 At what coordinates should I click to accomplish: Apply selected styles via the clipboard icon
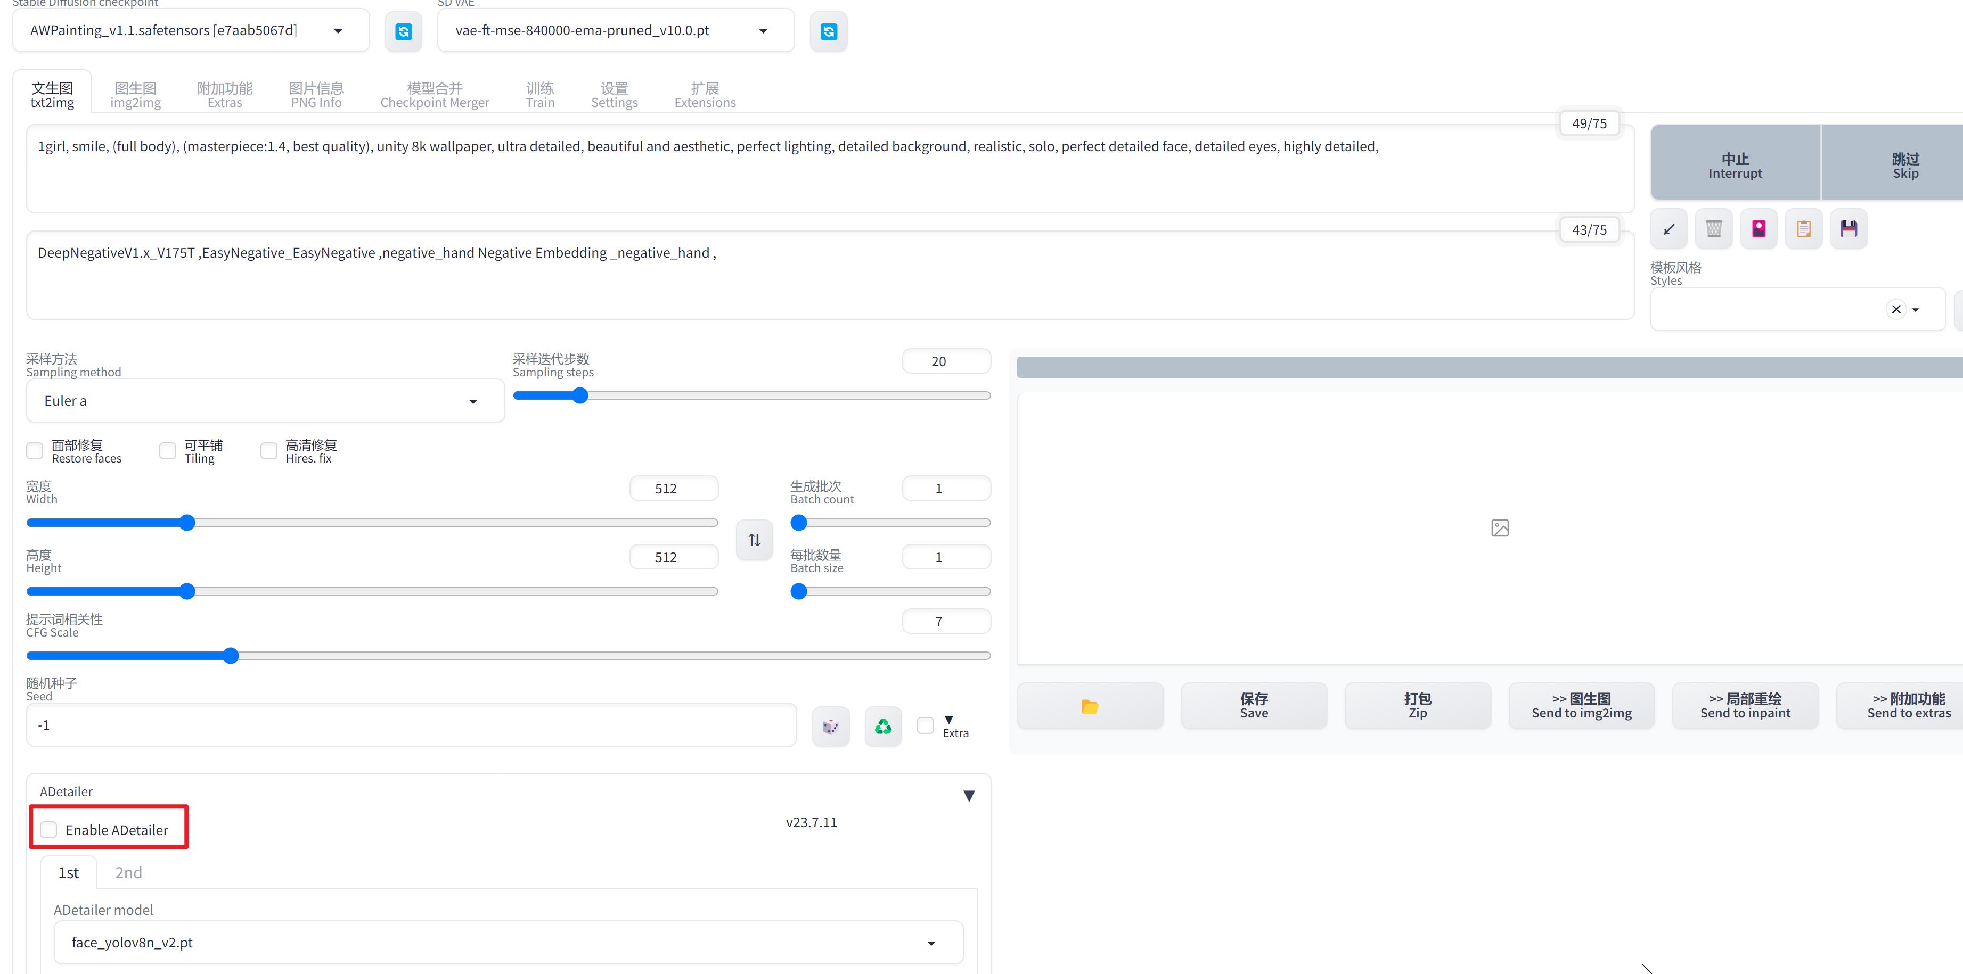pos(1803,228)
